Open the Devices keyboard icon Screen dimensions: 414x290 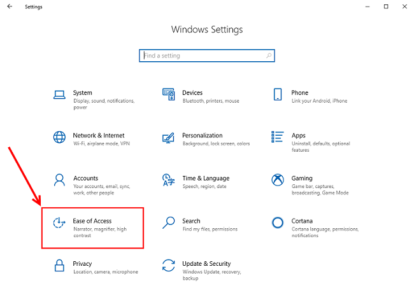(169, 94)
